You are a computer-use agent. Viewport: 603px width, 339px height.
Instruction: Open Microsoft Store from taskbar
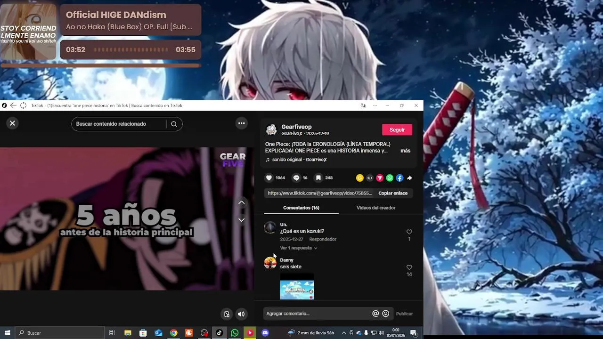click(143, 333)
